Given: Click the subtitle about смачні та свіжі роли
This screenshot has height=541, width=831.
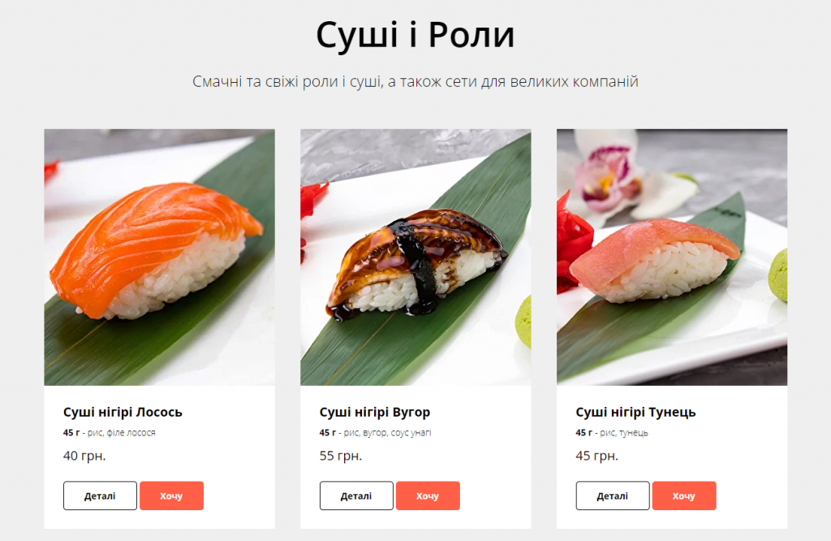Looking at the screenshot, I should [415, 82].
